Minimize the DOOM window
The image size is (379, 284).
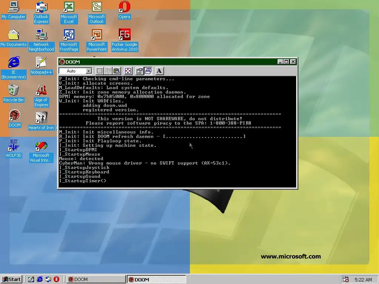click(280, 62)
